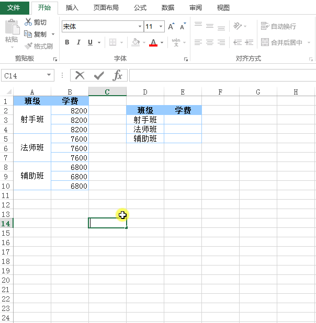Click the 剪切 (Cut) button
Image resolution: width=316 pixels, height=323 pixels.
point(36,22)
